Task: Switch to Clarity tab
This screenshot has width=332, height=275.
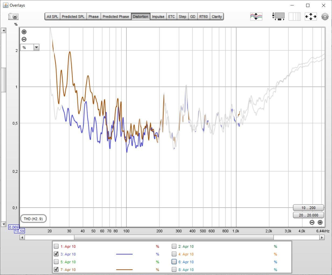Action: [217, 16]
